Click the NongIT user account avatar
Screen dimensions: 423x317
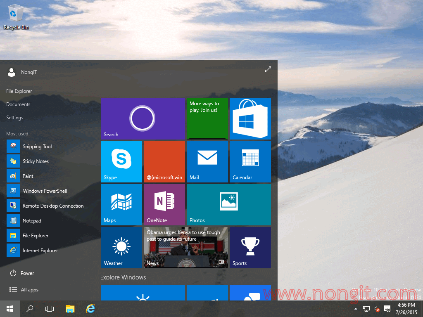coord(11,72)
